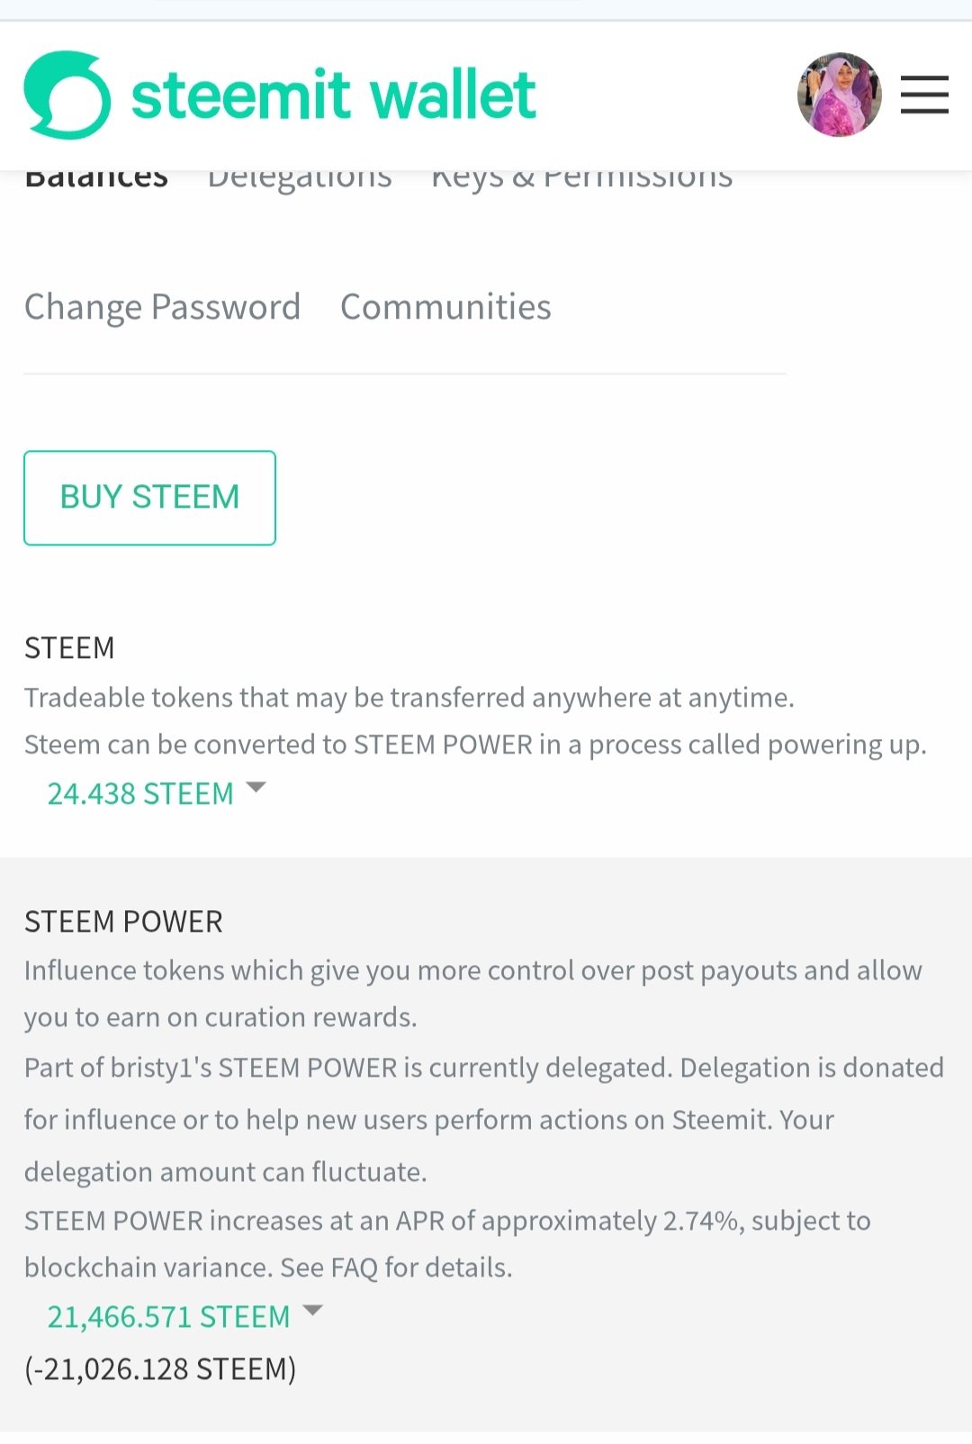Image resolution: width=972 pixels, height=1444 pixels.
Task: Click the Tradeable tokens description line
Action: tap(409, 698)
